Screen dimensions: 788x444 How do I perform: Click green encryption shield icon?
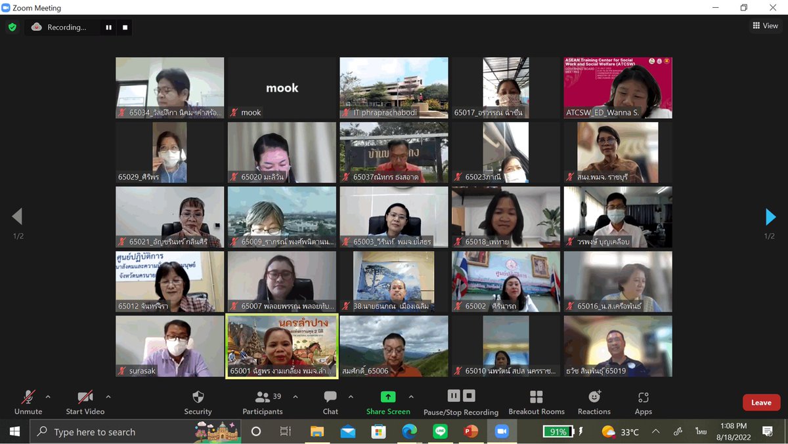click(12, 28)
